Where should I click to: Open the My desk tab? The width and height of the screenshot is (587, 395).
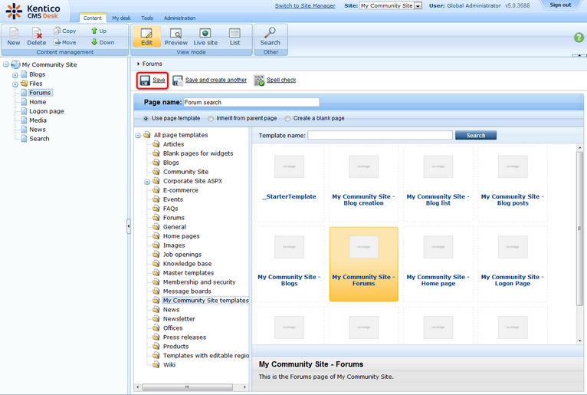(121, 18)
